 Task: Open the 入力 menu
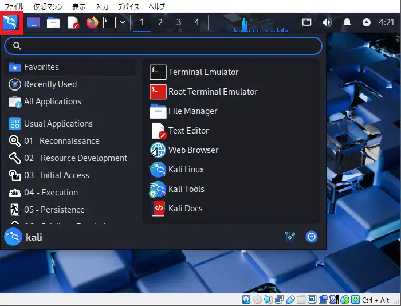pyautogui.click(x=102, y=6)
